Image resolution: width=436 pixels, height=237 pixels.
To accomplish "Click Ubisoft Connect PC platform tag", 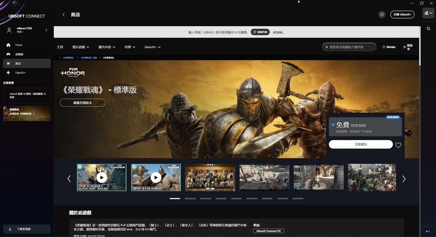I will pyautogui.click(x=269, y=231).
